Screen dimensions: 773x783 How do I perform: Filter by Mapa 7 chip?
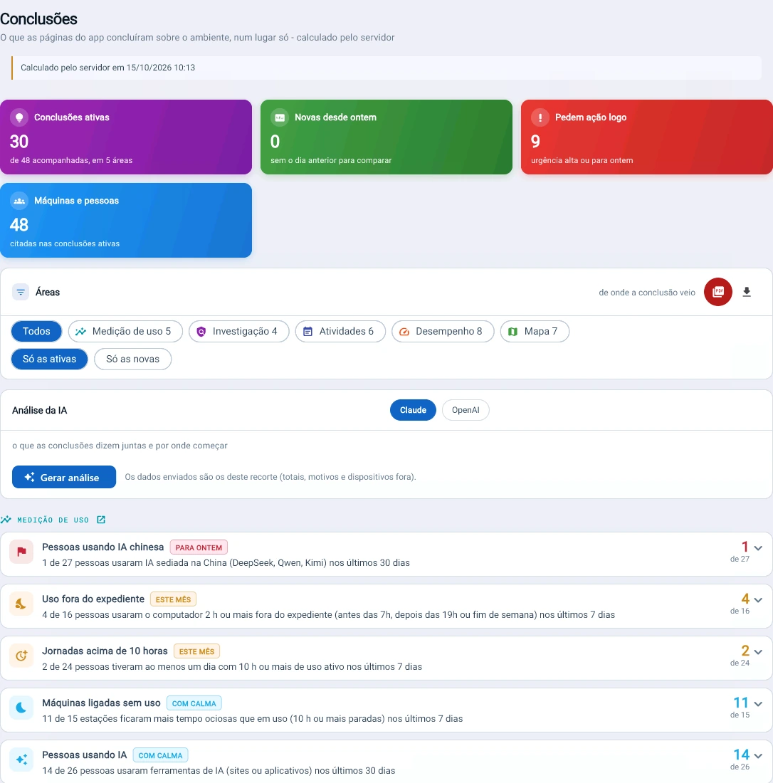535,331
